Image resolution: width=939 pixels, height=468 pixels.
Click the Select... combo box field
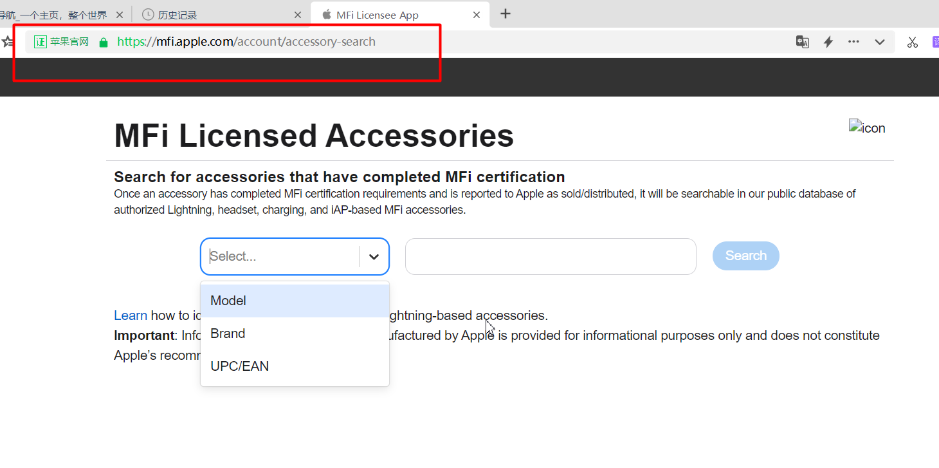point(282,256)
